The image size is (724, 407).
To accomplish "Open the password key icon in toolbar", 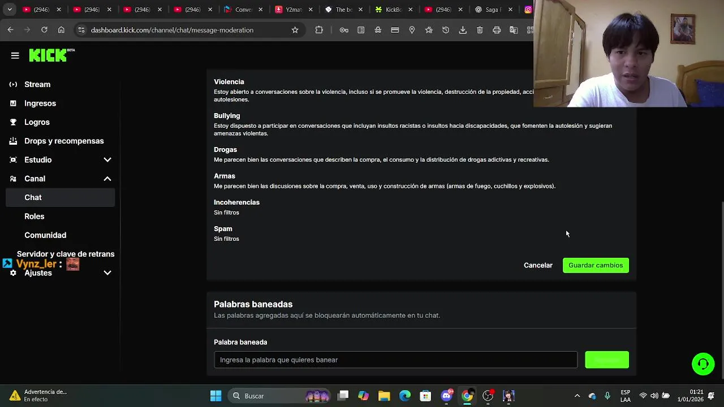I will [x=344, y=30].
